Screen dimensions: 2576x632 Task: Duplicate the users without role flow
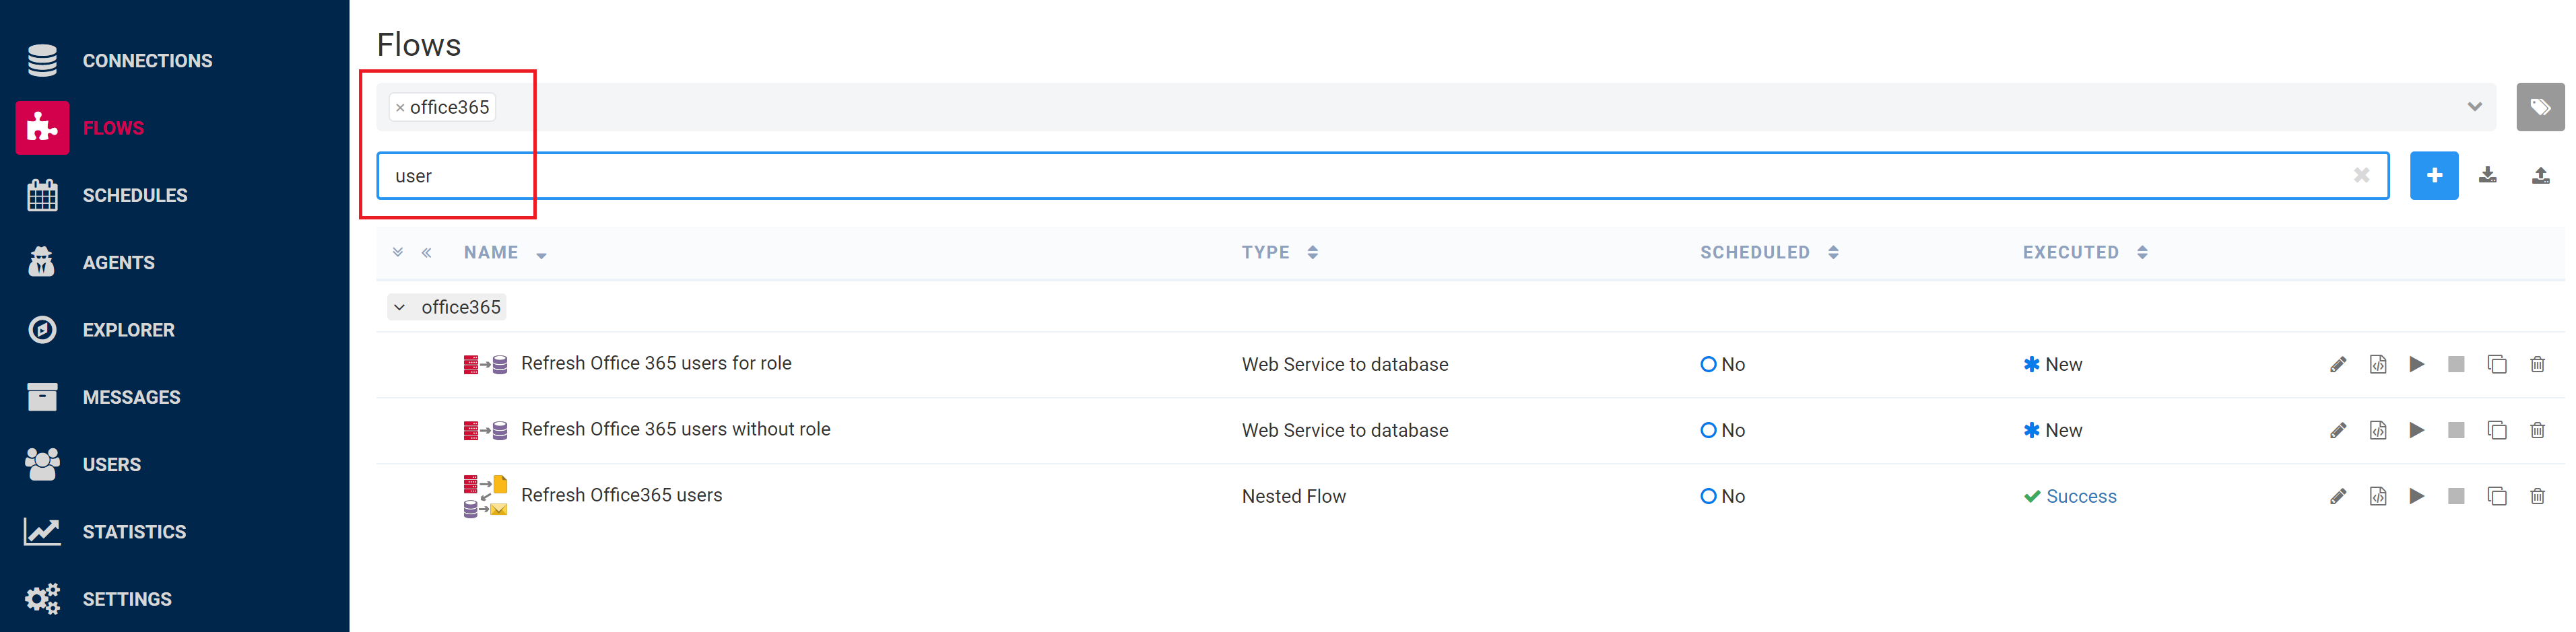(2497, 431)
